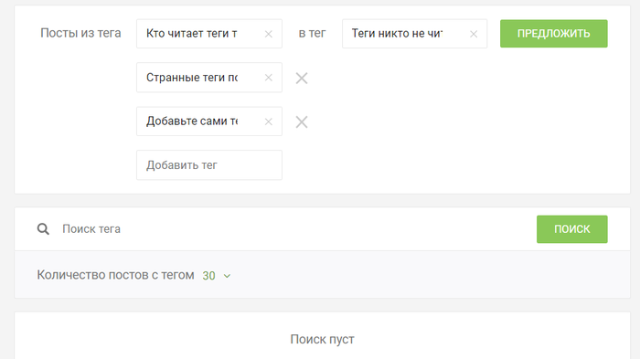Image resolution: width=640 pixels, height=359 pixels.
Task: Edit the 'Добавьте сами' tag field
Action: (x=200, y=121)
